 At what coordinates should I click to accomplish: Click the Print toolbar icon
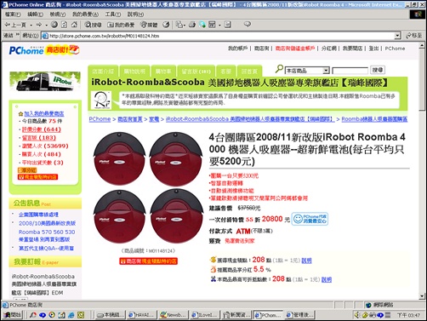192,25
